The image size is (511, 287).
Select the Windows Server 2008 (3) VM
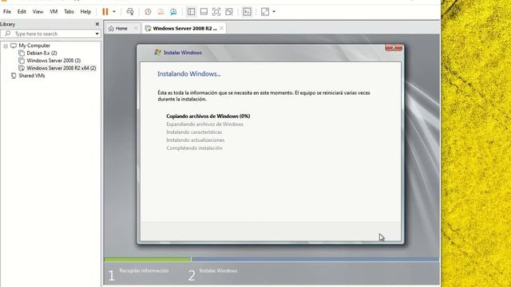[53, 61]
